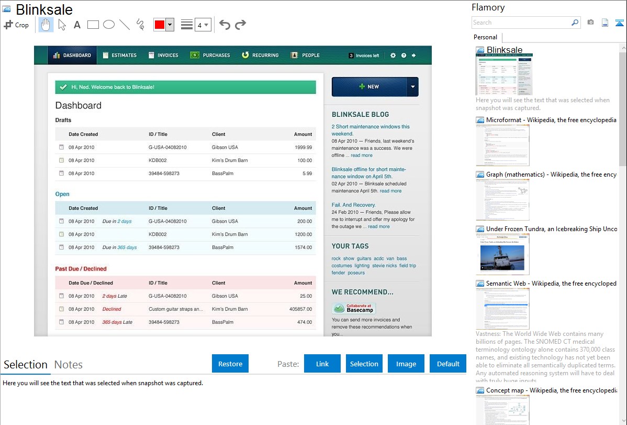The height and width of the screenshot is (425, 627).
Task: Choose the text annotation tool
Action: 77,25
